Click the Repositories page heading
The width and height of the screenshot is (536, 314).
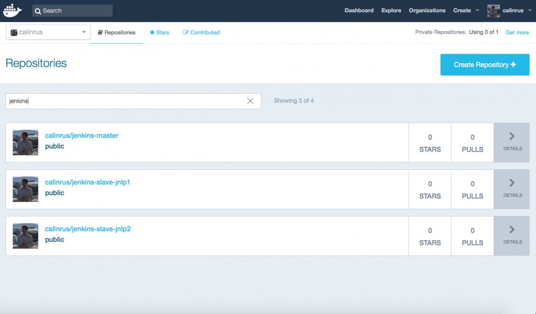[x=36, y=63]
